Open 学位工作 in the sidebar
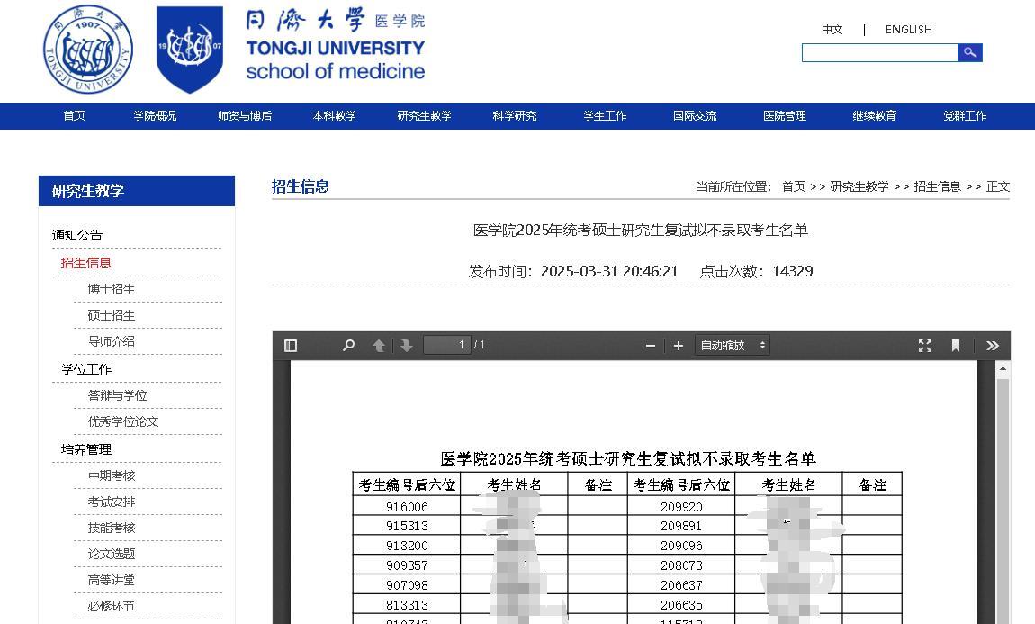This screenshot has width=1035, height=624. pos(85,369)
